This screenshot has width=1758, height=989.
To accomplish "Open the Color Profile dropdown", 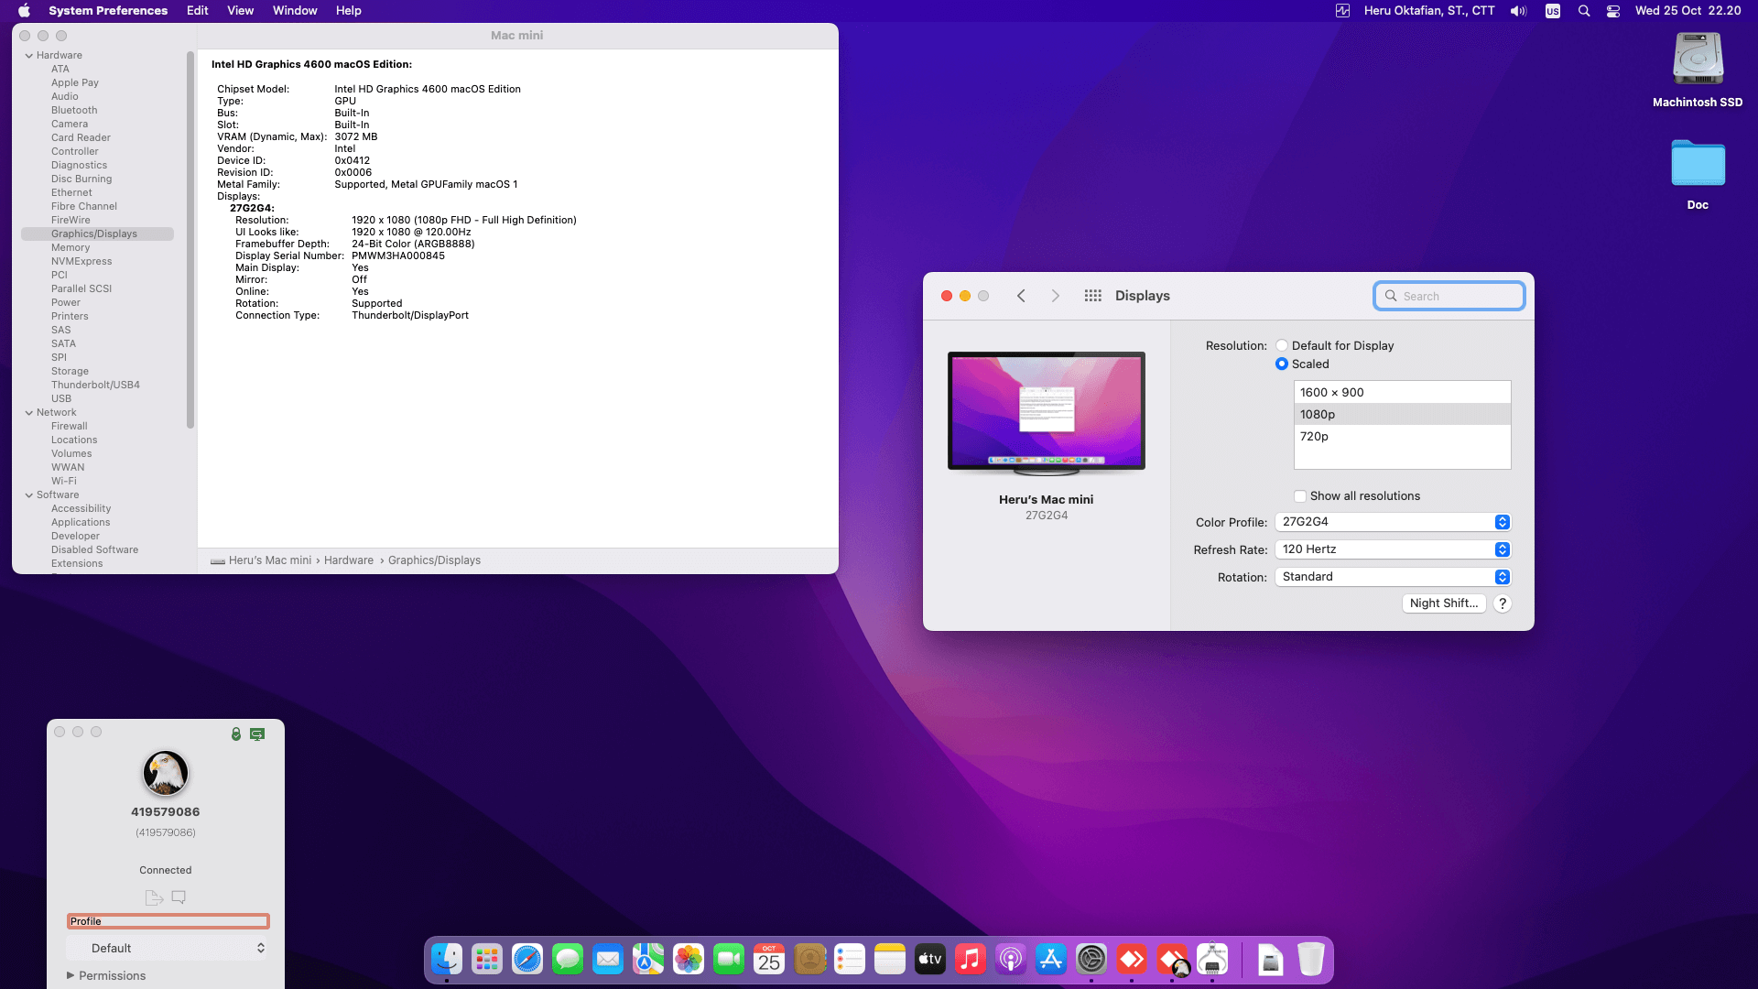I will 1393,522.
